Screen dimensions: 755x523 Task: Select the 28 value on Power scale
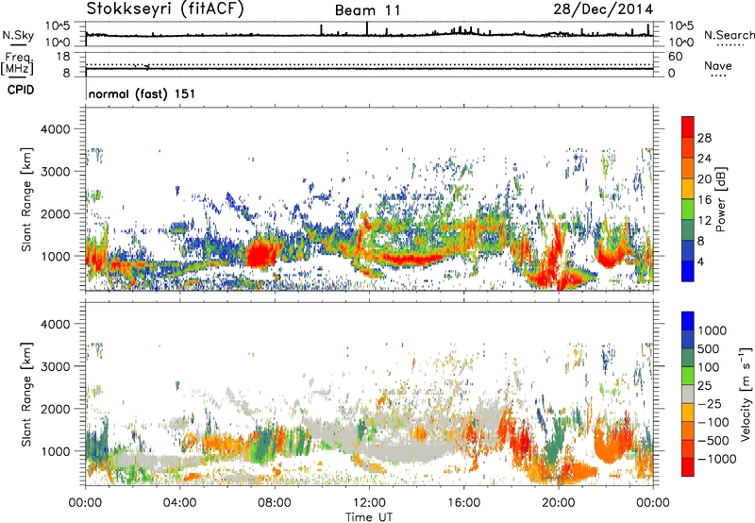[704, 138]
